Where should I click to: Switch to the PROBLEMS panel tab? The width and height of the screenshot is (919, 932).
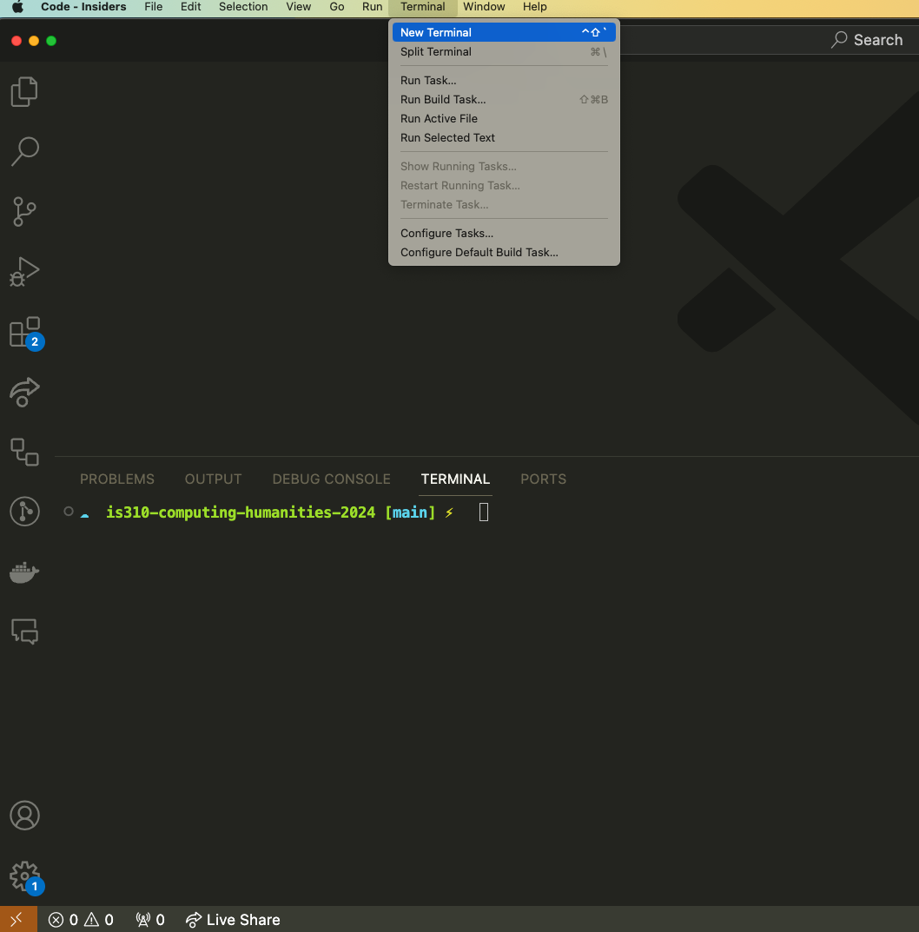117,479
